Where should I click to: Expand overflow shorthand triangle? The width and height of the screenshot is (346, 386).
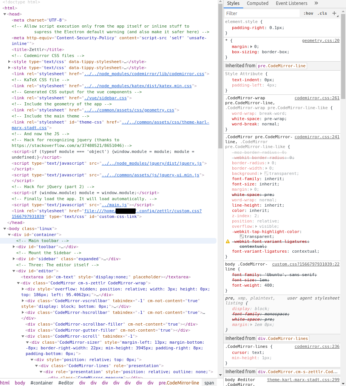coord(256,227)
